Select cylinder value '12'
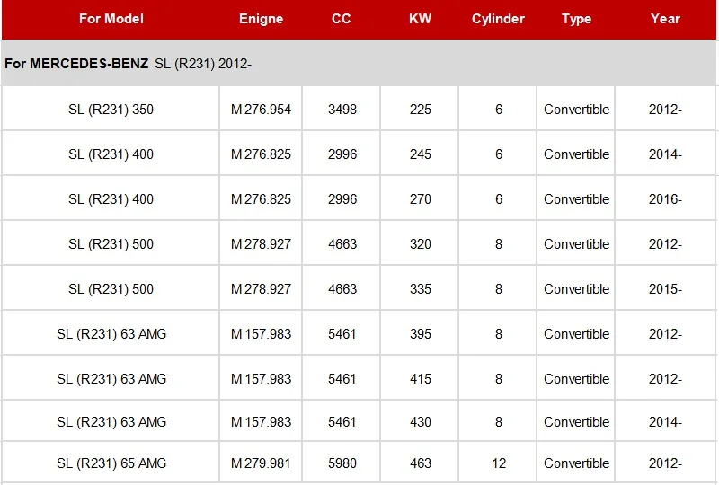Image resolution: width=719 pixels, height=485 pixels. (499, 463)
